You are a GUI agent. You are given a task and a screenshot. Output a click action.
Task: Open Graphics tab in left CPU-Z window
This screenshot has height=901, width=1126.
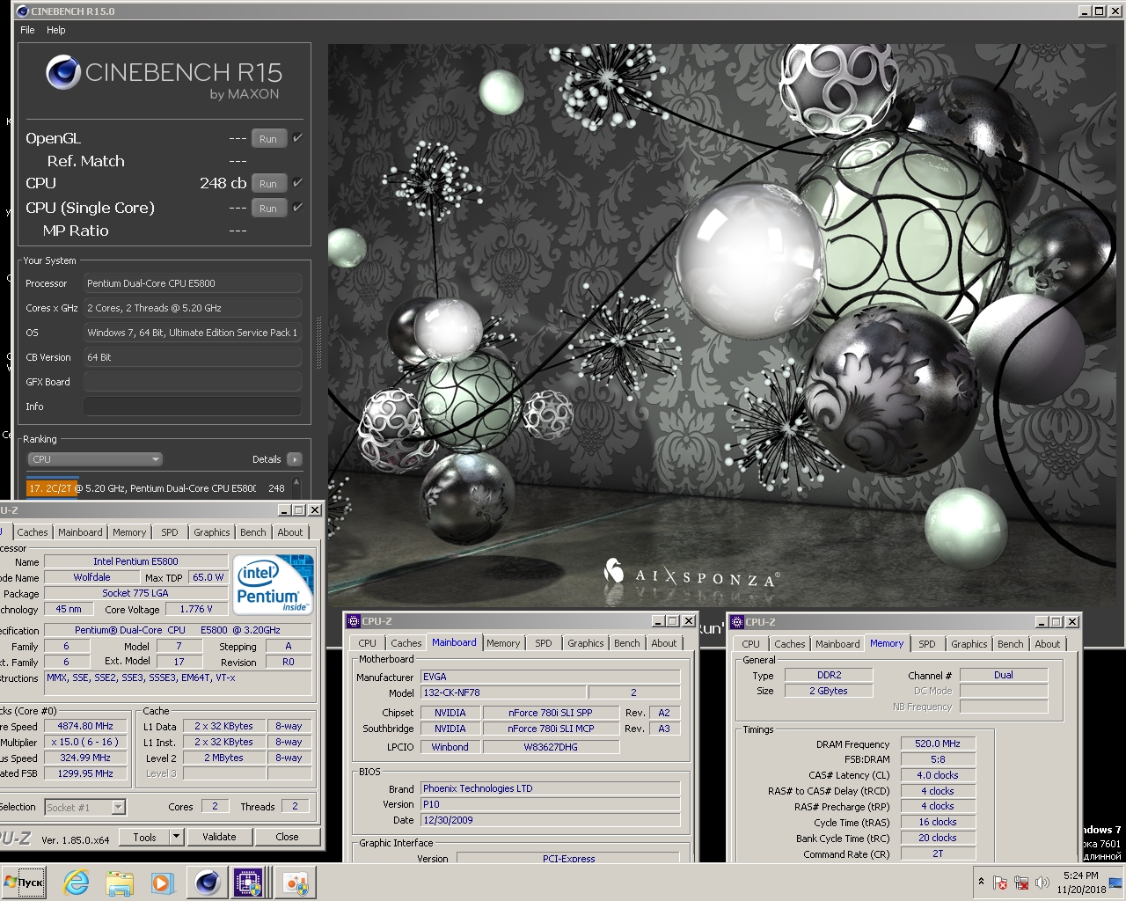[x=212, y=532]
